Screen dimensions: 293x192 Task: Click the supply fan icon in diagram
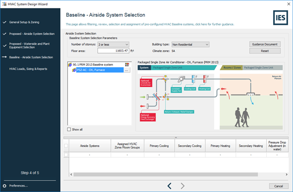(x=181, y=79)
